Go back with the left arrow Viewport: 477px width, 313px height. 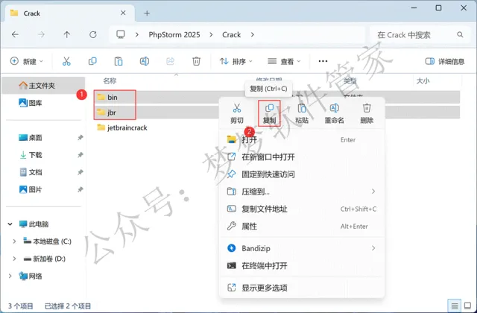coord(15,35)
